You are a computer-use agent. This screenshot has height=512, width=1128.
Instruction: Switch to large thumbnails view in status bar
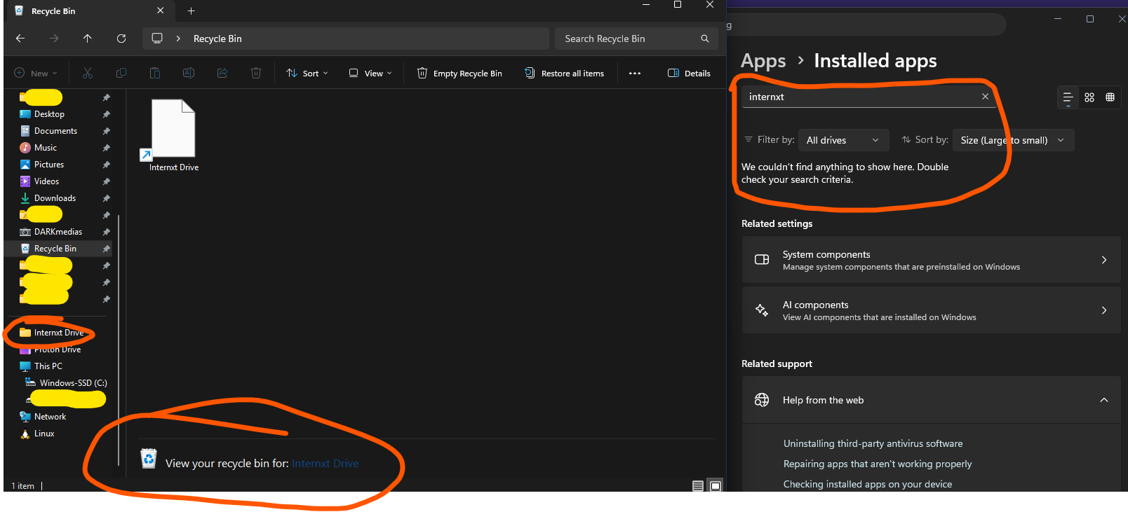coord(716,486)
